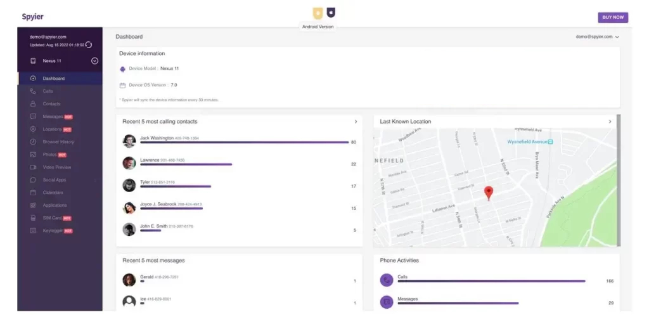Click the Messages icon in Phone Activities

[387, 302]
